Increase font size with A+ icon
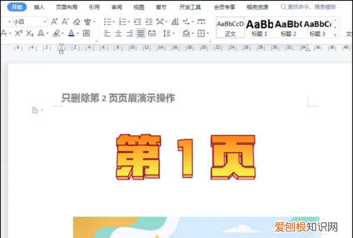This screenshot has height=238, width=353. coord(54,22)
